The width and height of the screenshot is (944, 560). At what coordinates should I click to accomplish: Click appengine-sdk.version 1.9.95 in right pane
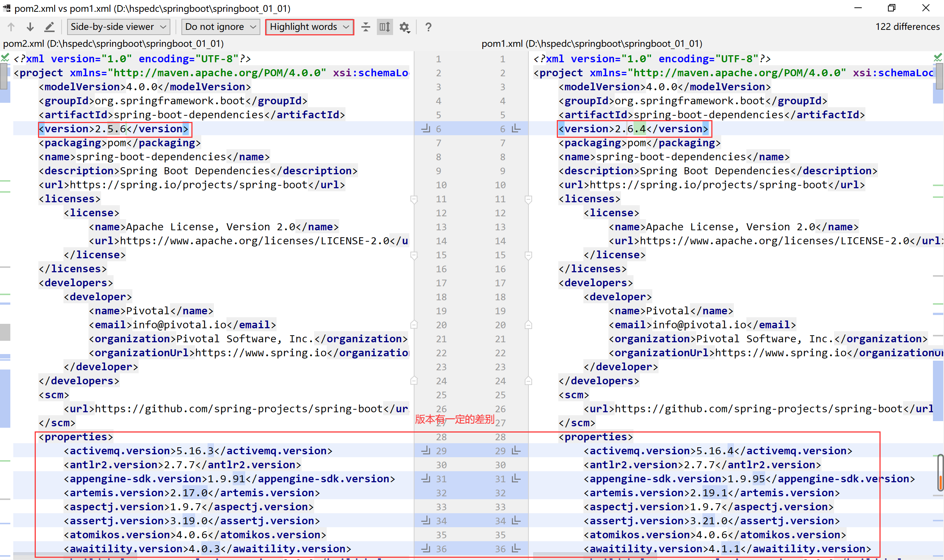pos(749,479)
